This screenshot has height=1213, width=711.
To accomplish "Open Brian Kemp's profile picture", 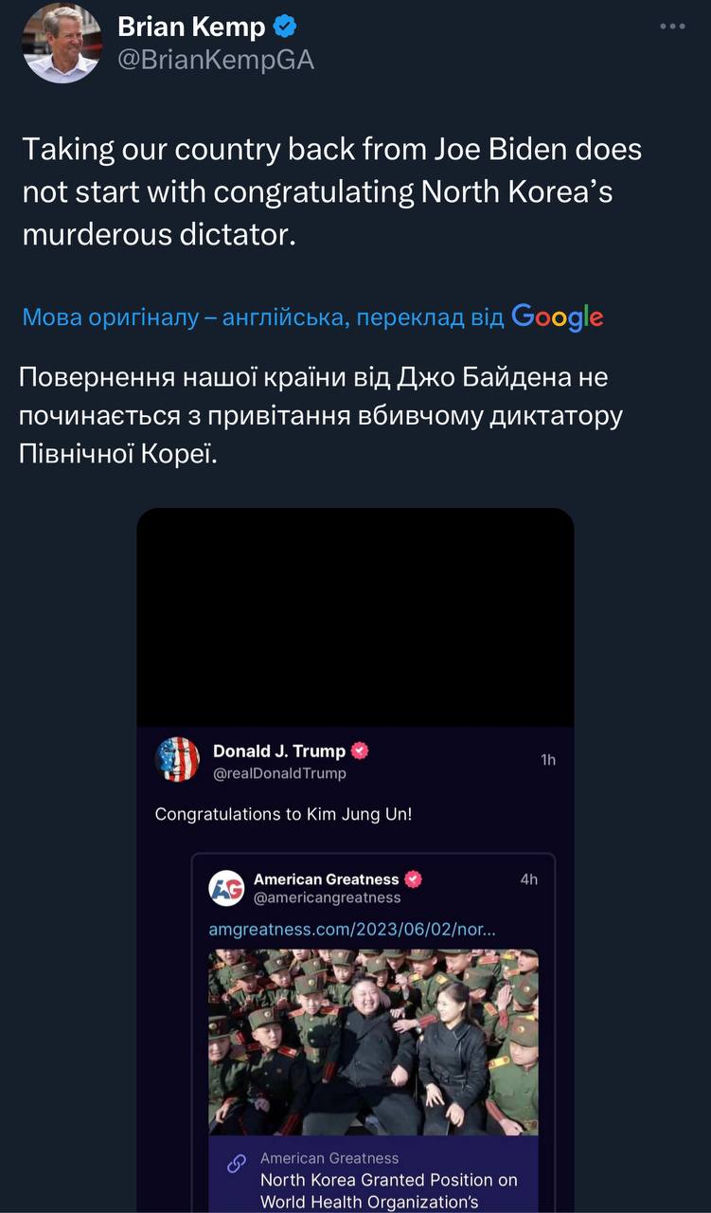I will (x=61, y=44).
